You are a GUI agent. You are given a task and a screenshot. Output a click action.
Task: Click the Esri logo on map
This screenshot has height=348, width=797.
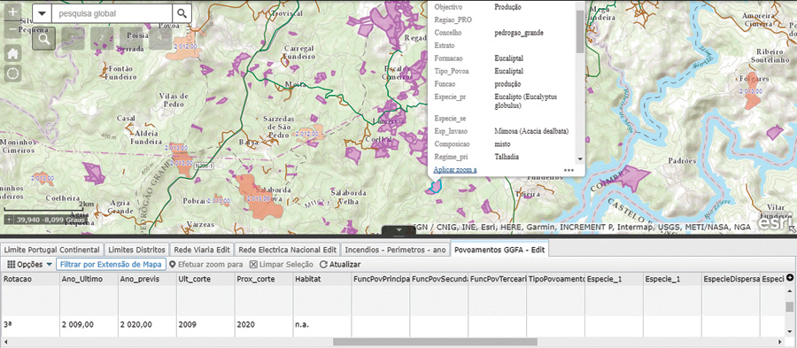coord(776,222)
